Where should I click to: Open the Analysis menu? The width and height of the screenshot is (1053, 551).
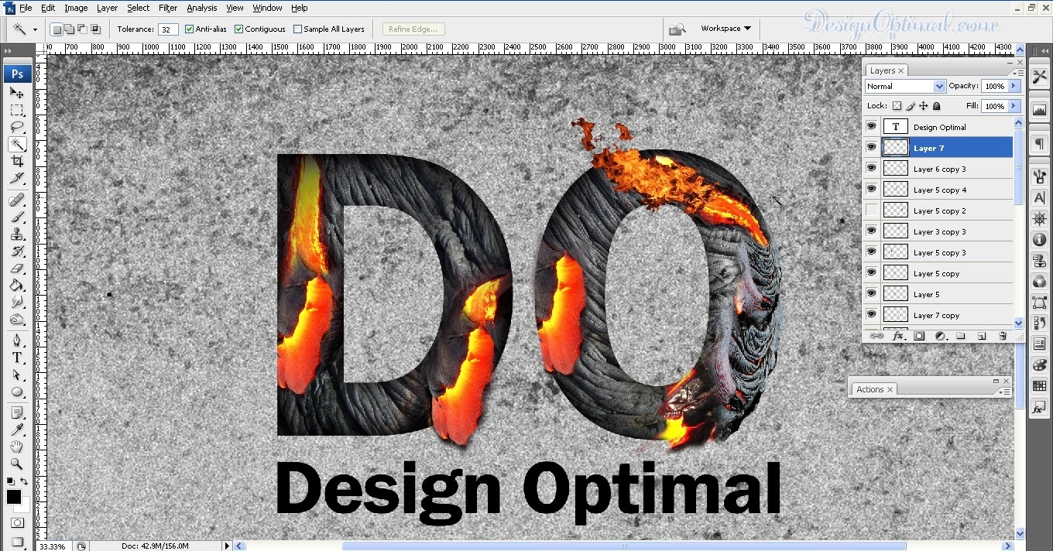(x=202, y=8)
